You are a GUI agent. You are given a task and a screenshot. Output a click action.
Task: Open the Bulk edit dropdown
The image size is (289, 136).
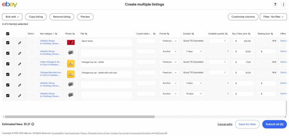(x=12, y=17)
